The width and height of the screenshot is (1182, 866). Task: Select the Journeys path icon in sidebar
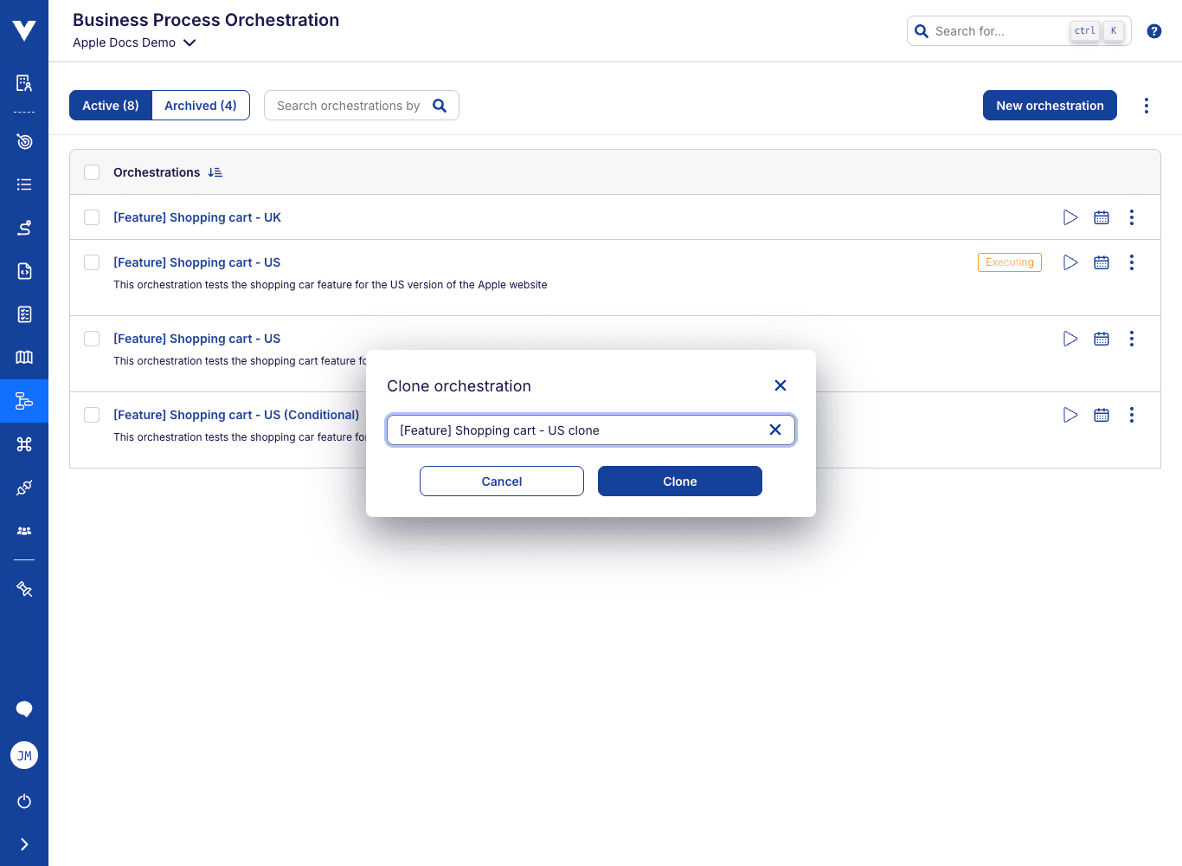23,228
